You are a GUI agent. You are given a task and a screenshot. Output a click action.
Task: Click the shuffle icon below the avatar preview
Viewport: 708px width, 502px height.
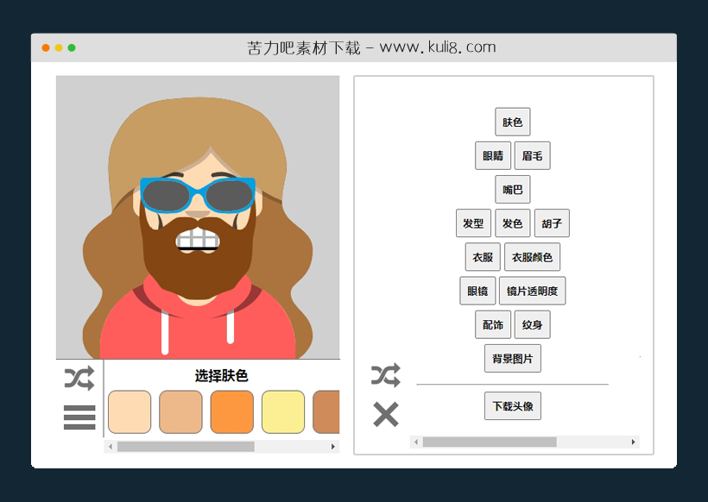79,377
